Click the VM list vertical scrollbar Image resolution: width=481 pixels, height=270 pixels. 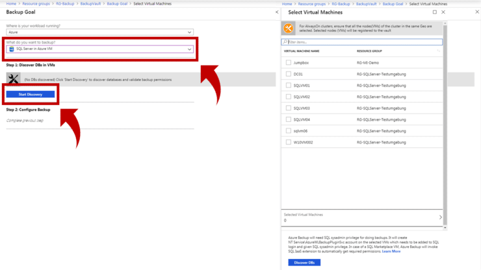pos(445,125)
